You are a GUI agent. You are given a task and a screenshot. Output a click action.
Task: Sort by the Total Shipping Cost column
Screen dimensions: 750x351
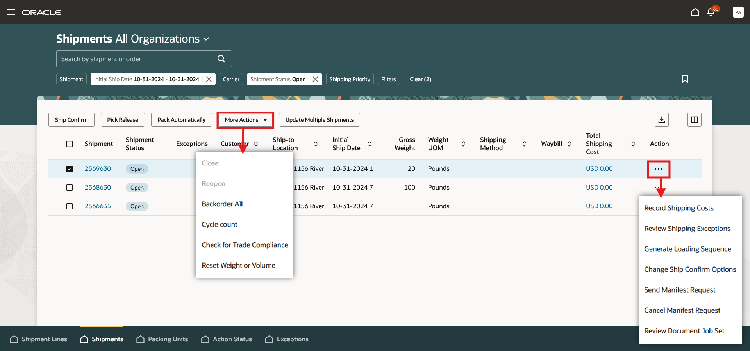click(633, 144)
